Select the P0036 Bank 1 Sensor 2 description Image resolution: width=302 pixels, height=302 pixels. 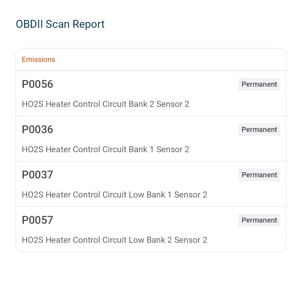click(105, 149)
